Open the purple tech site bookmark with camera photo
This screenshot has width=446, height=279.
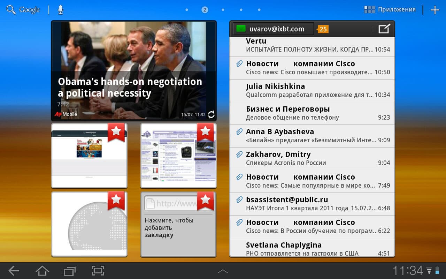tap(178, 155)
